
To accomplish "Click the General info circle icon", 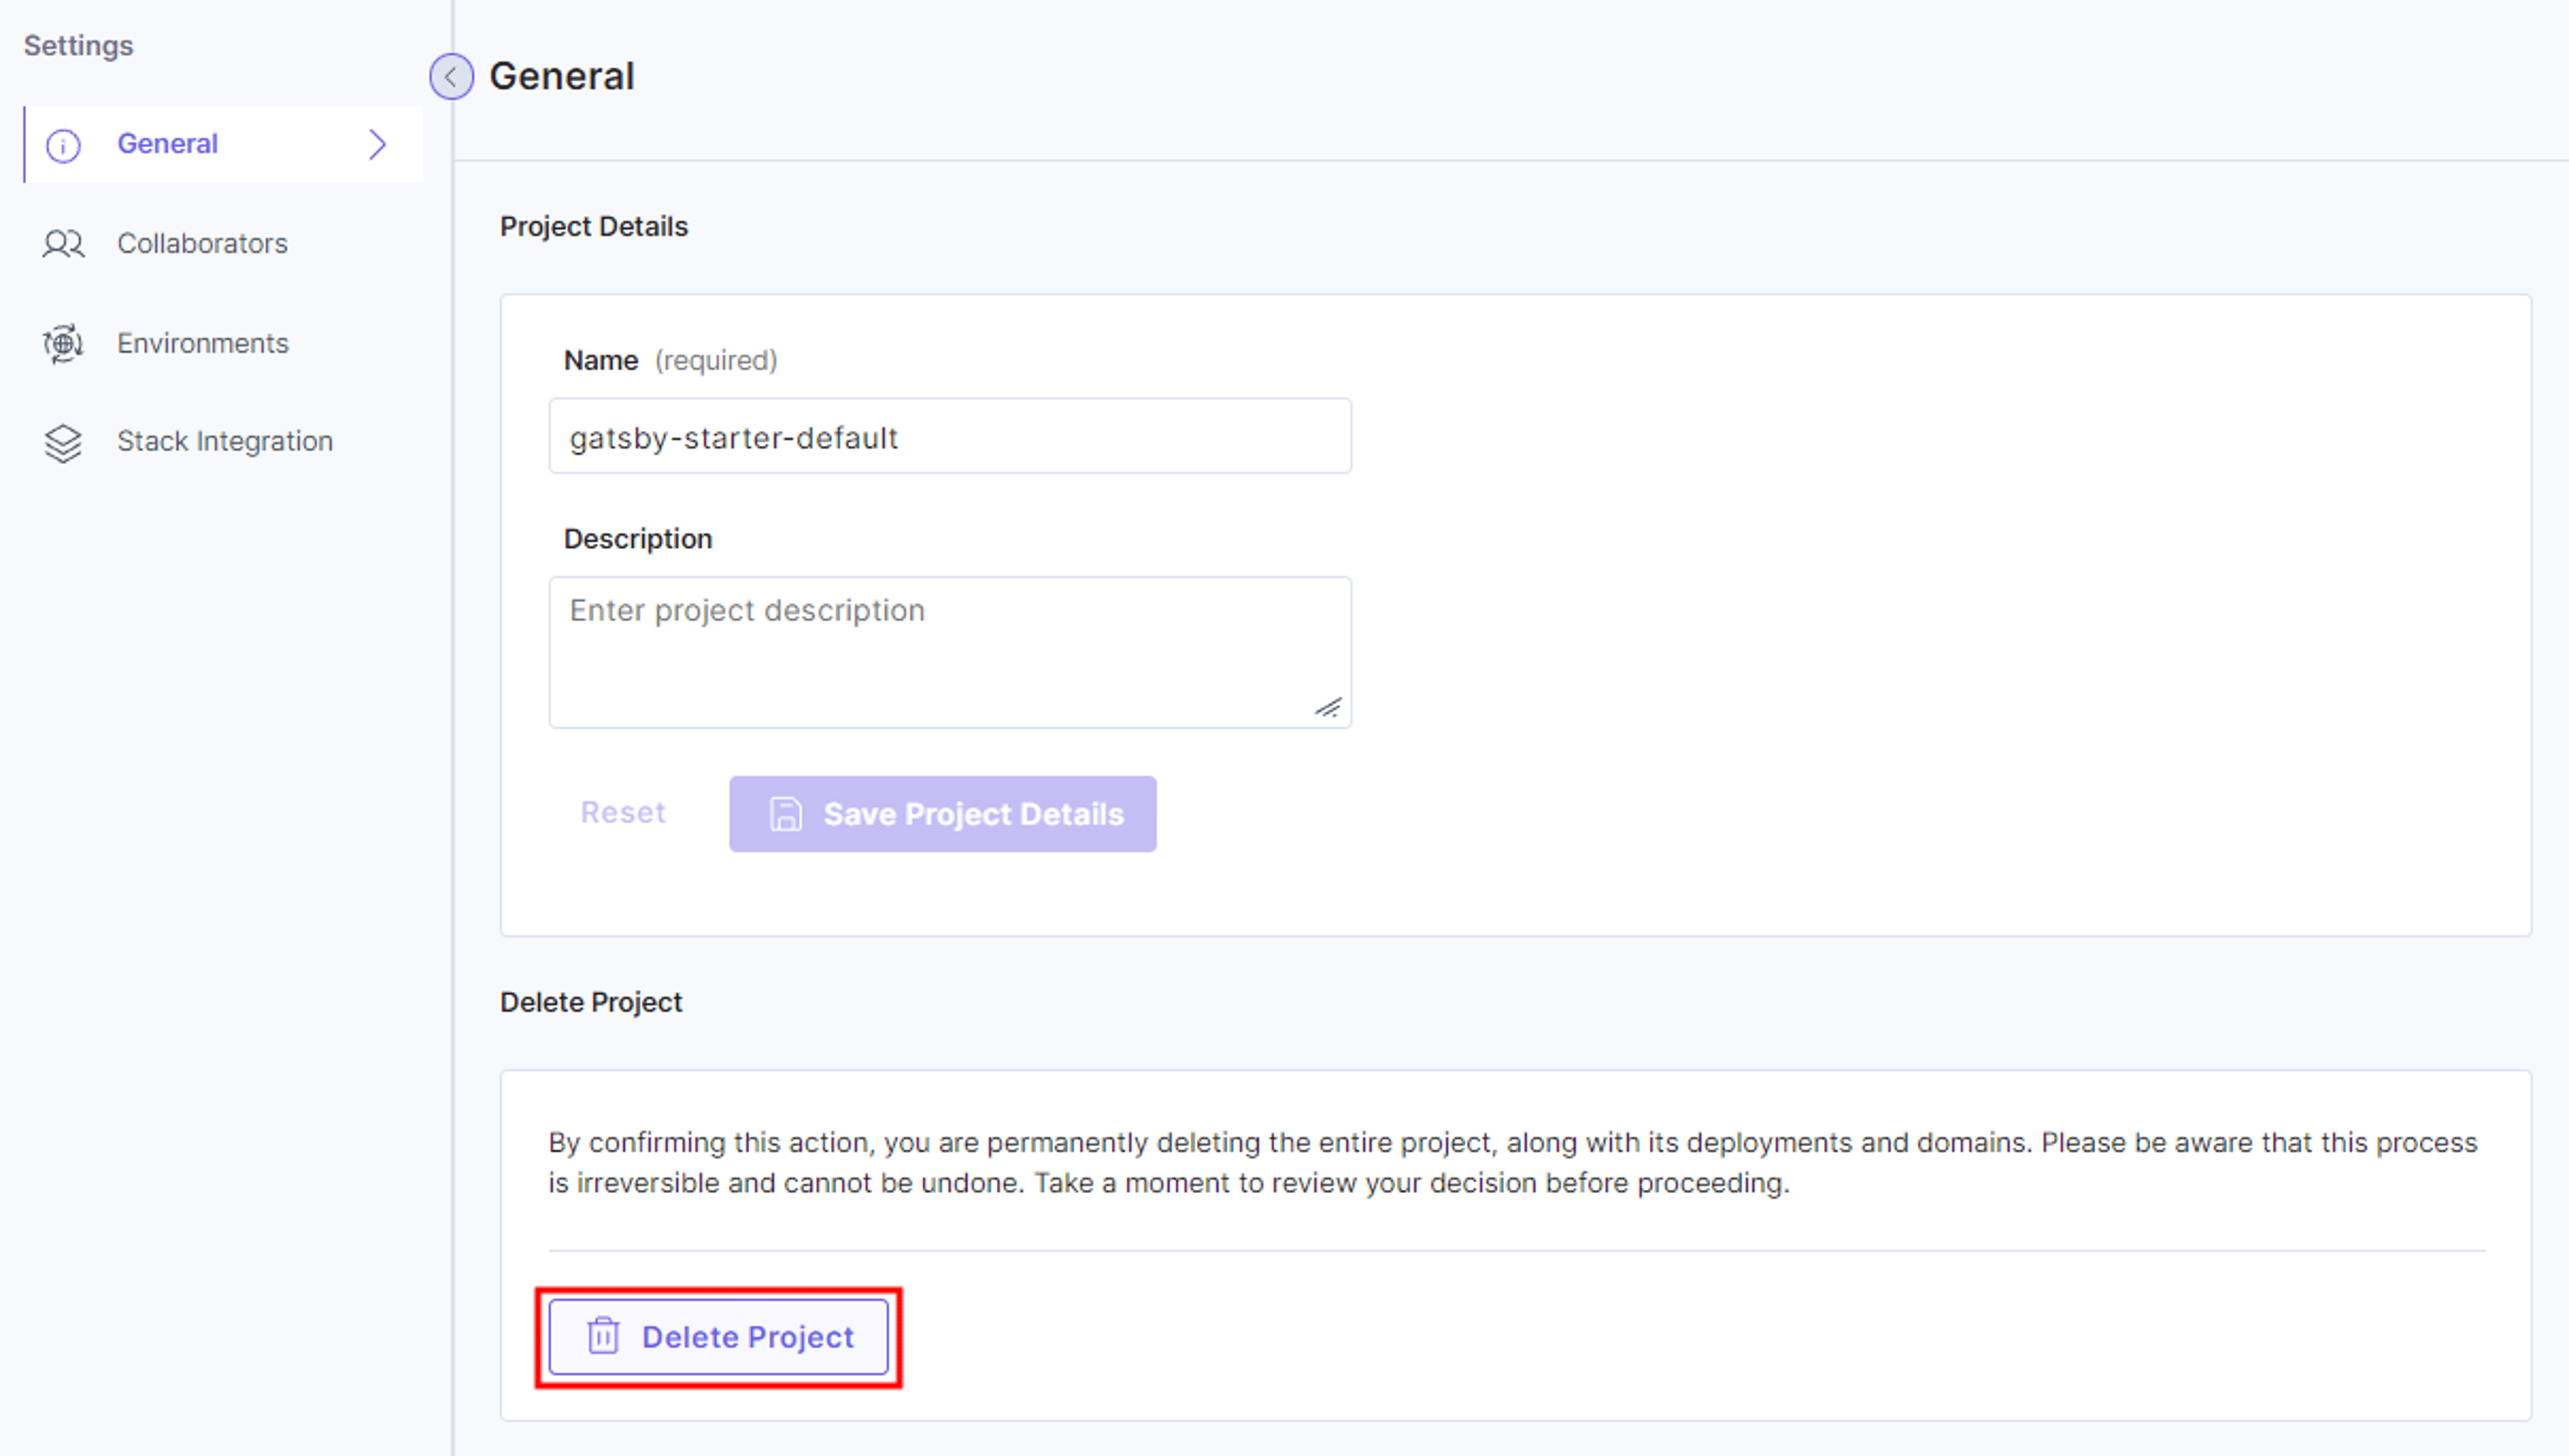I will (63, 145).
